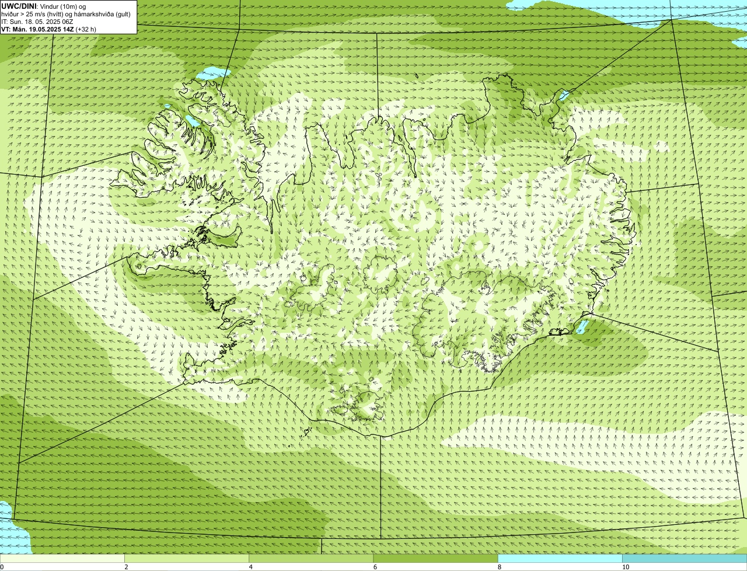Click the '8' label on the color scale
Screen dimensions: 747x571
pos(499,567)
